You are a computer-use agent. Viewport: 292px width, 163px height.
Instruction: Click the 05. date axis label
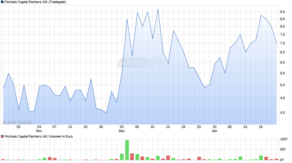(x=137, y=127)
